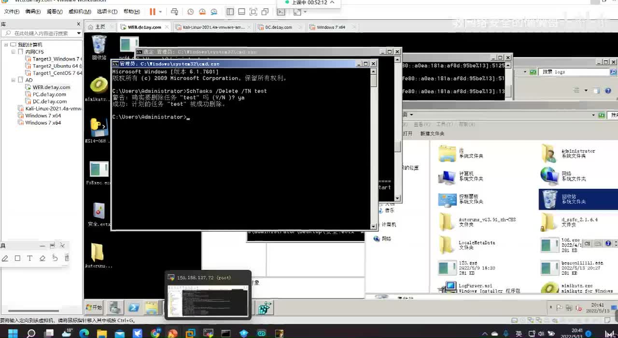Select the pen annotation tool
The height and width of the screenshot is (338, 618).
click(5, 258)
